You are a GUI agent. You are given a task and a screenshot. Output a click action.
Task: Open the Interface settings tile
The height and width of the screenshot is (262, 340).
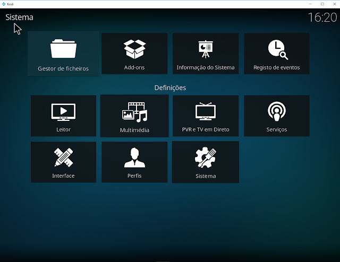click(63, 162)
